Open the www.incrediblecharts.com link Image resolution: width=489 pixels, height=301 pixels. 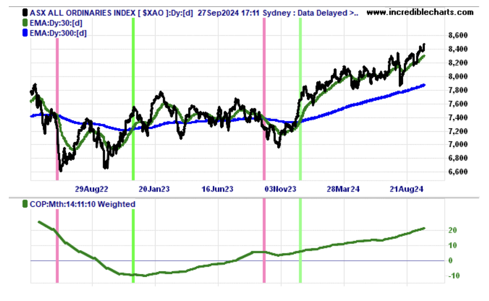420,13
